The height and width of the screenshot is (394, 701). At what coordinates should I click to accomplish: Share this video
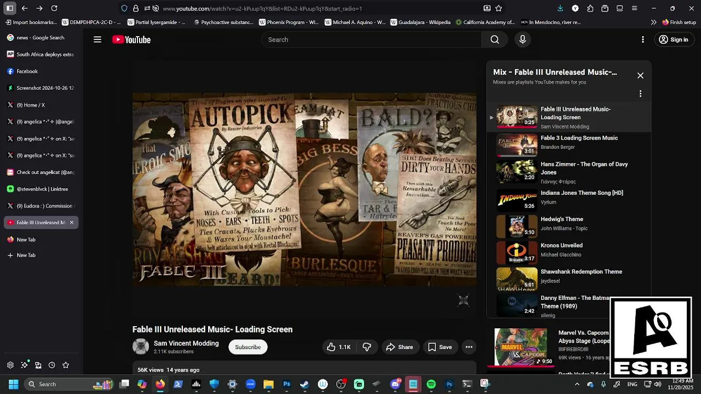[x=399, y=347]
